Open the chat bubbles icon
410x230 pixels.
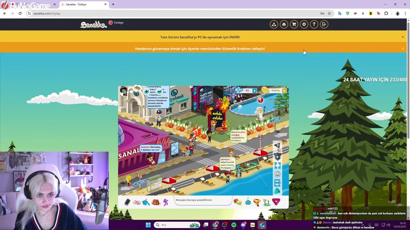pyautogui.click(x=238, y=202)
